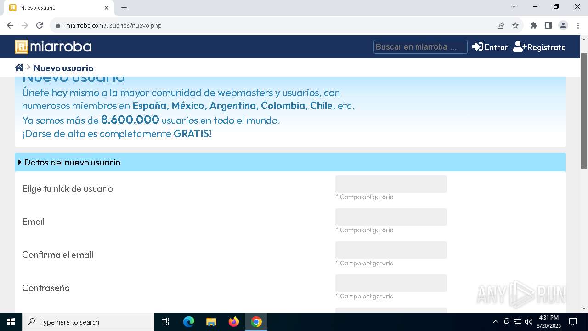The height and width of the screenshot is (331, 588).
Task: Click the taskbar clock showing 4:31 PM
Action: [x=548, y=322]
